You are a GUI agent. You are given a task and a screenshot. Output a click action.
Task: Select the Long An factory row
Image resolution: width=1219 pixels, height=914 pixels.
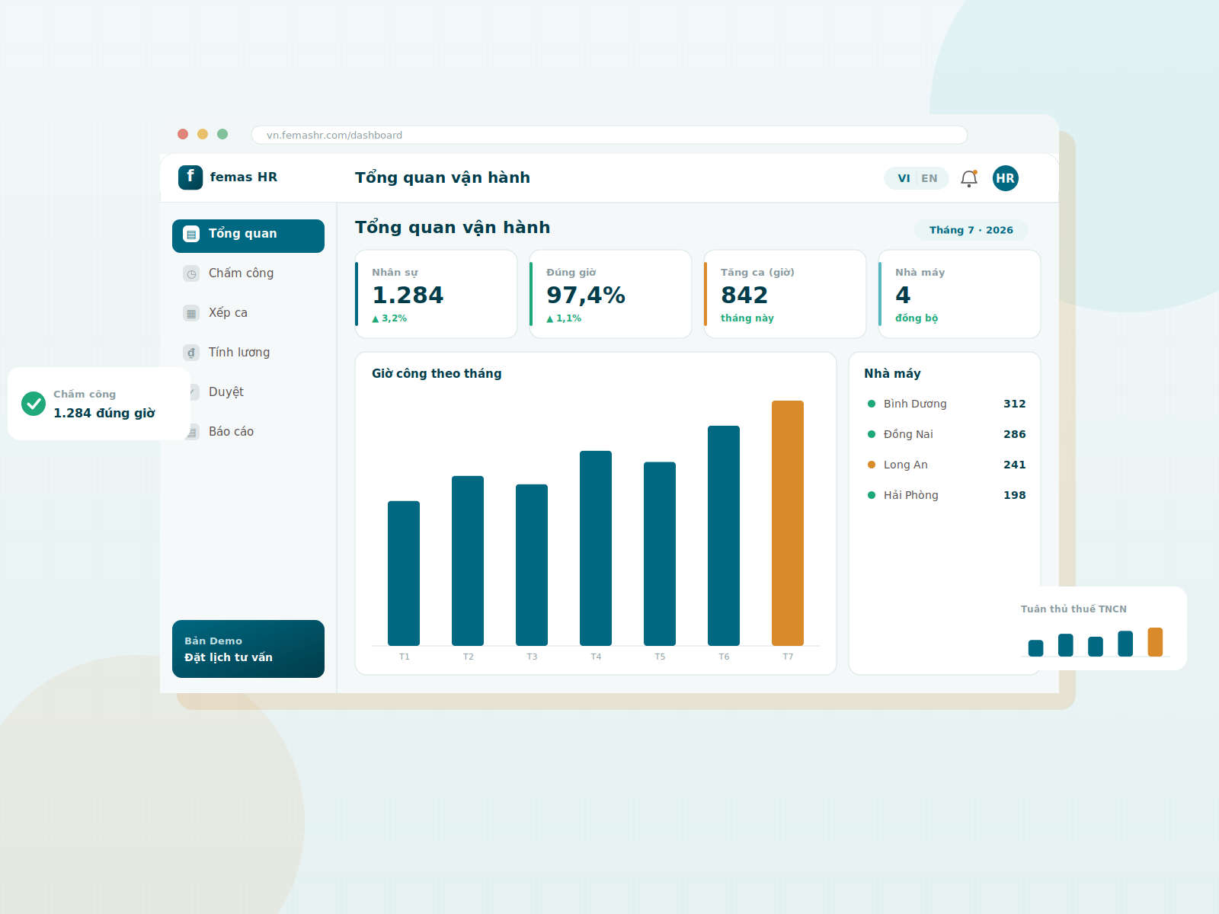coord(946,465)
